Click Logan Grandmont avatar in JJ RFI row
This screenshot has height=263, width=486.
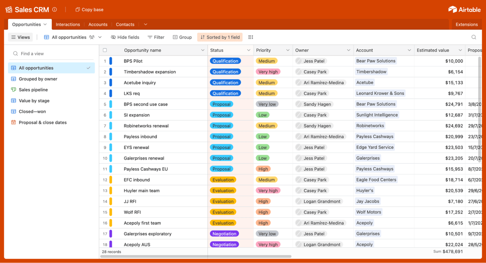pos(299,201)
